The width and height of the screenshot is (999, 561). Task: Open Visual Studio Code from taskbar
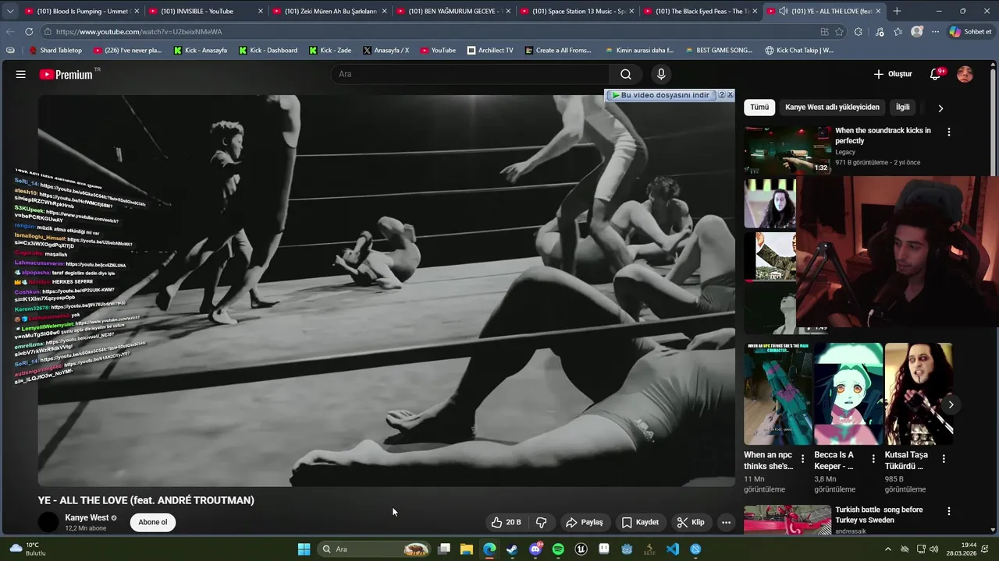tap(673, 549)
